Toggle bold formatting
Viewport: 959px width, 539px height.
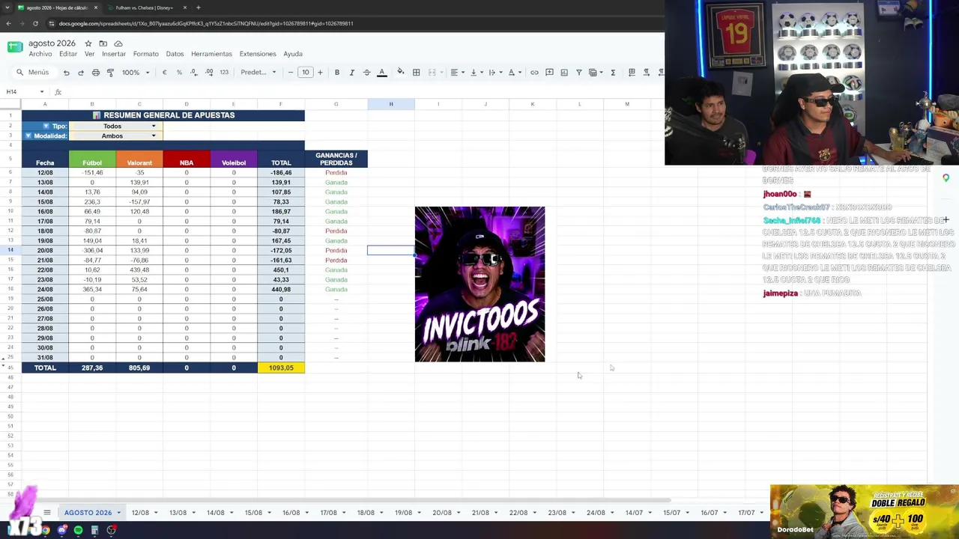point(337,73)
